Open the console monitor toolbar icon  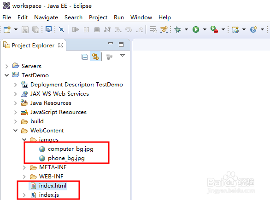coord(48,29)
